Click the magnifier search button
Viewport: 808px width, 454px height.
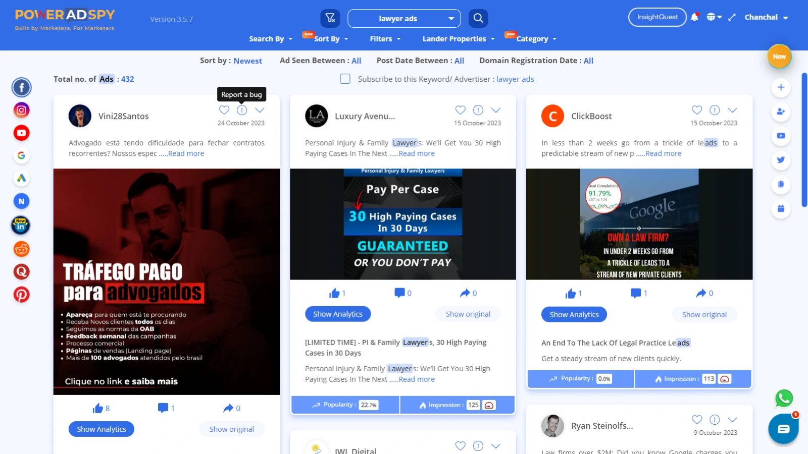coord(478,19)
